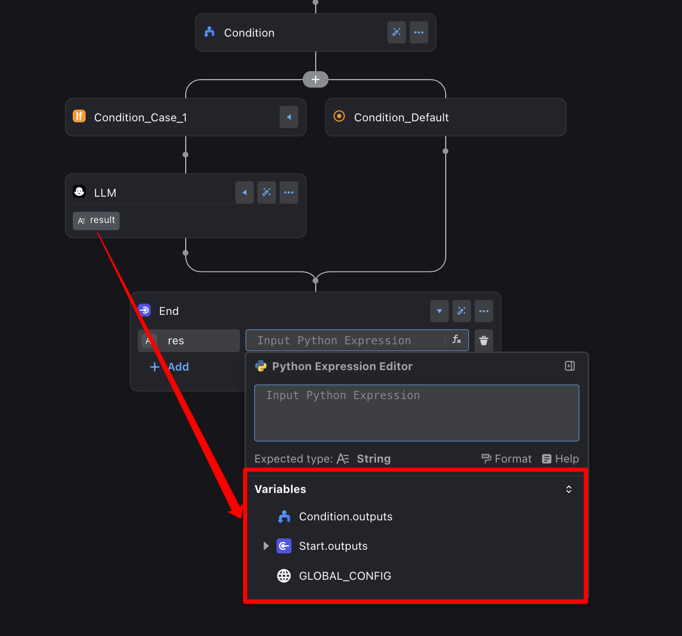Click into the large Python expression text area
Viewport: 682px width, 636px height.
(416, 413)
